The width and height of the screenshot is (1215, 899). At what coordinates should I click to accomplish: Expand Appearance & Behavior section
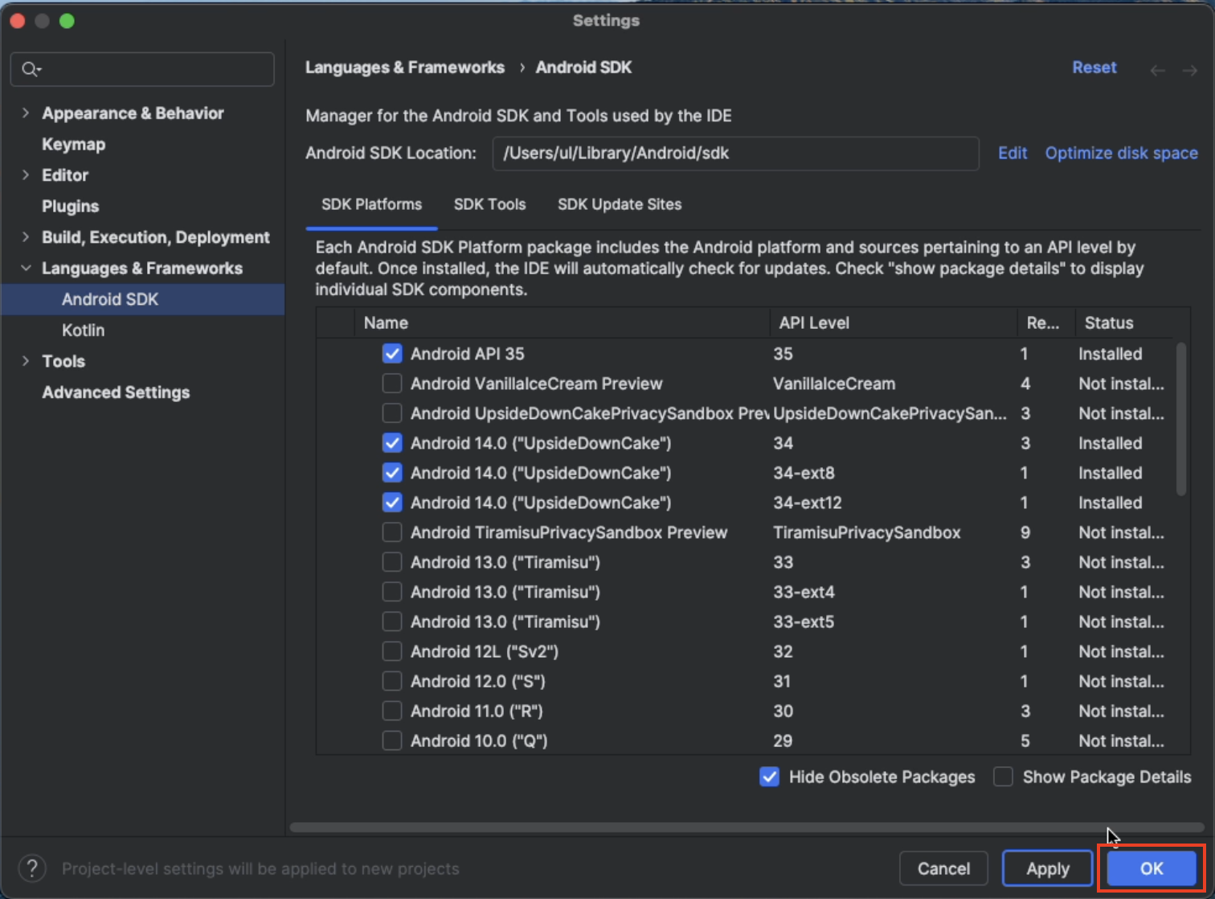pos(26,113)
